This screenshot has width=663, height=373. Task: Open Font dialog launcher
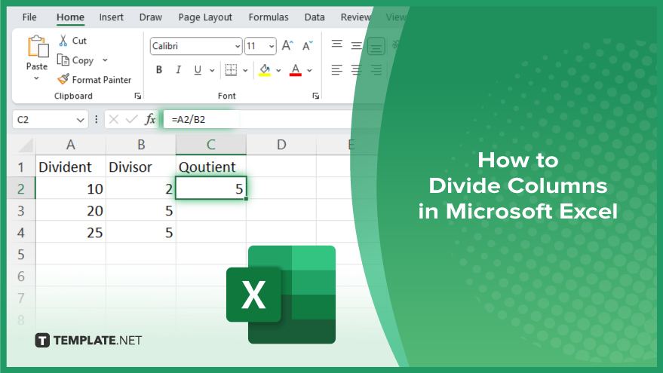coord(316,96)
